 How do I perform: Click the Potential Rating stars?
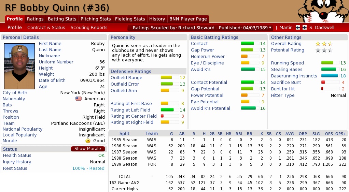(324, 50)
